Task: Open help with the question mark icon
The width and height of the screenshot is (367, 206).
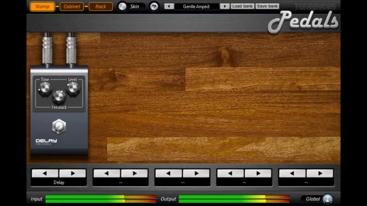Action: pyautogui.click(x=154, y=6)
